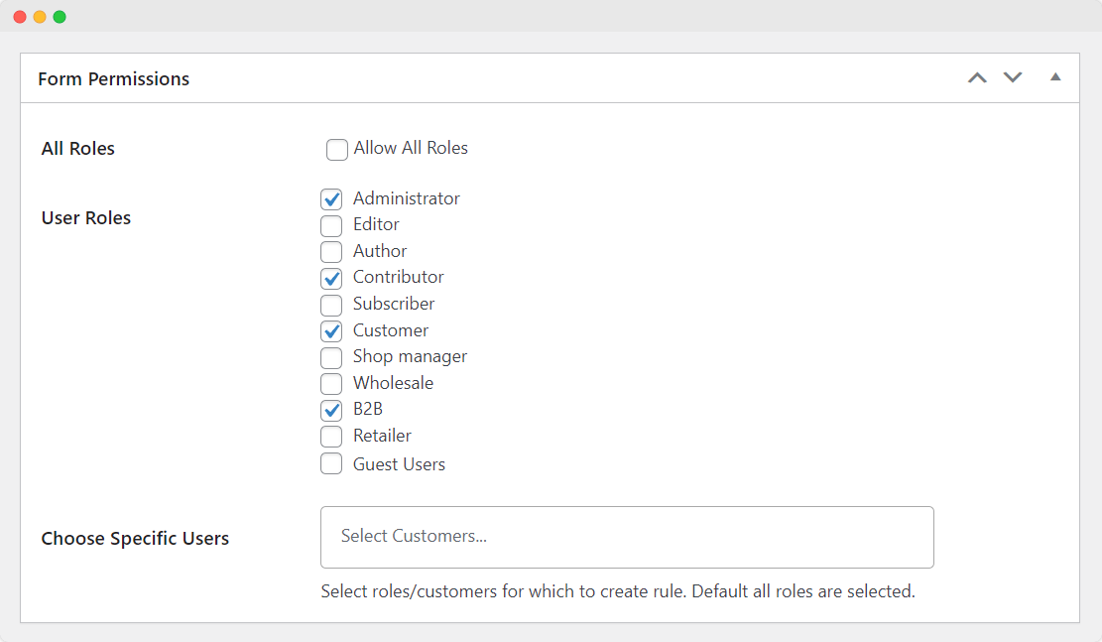
Task: Enable the Author role
Action: (x=331, y=252)
